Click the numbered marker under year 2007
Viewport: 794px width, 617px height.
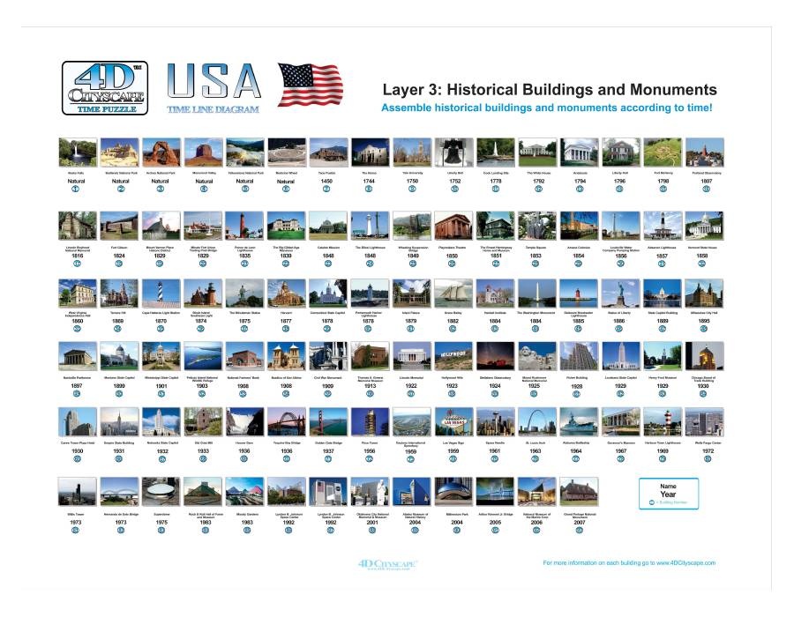click(580, 531)
